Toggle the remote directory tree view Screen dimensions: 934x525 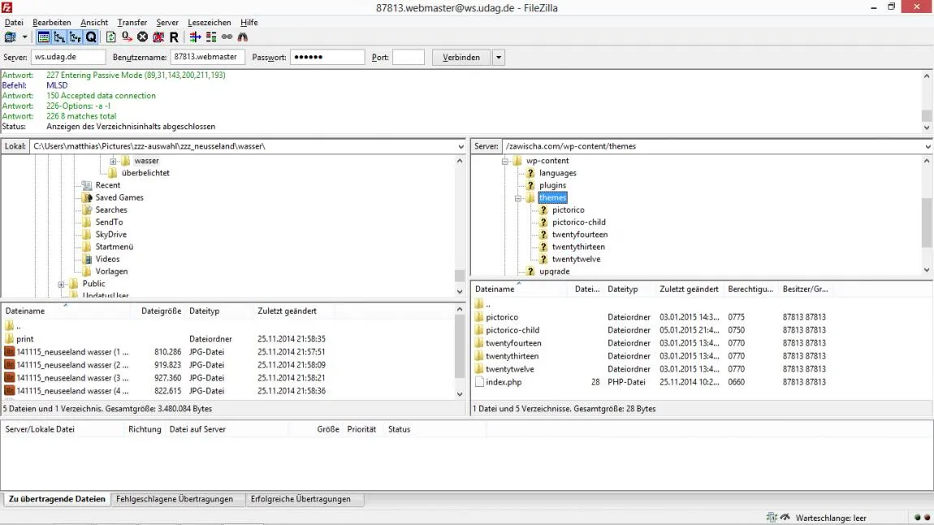click(x=75, y=37)
